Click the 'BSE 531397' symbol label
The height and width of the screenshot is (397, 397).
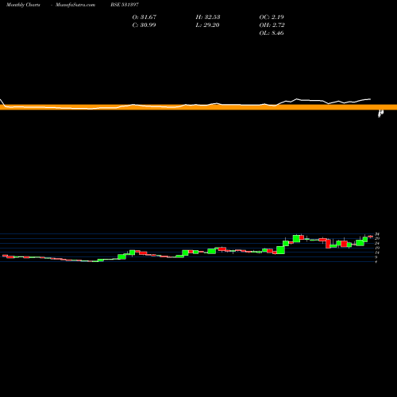click(x=125, y=5)
